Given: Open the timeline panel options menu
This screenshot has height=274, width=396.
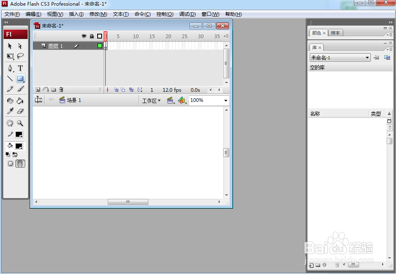Looking at the screenshot, I should 226,36.
